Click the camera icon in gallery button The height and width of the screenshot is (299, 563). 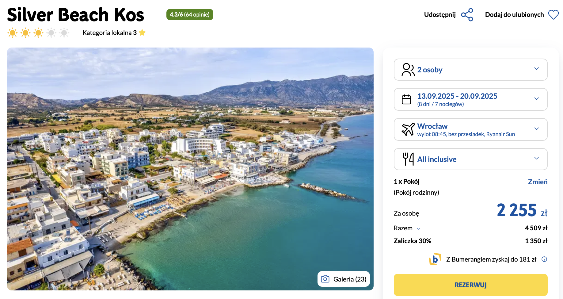[325, 279]
